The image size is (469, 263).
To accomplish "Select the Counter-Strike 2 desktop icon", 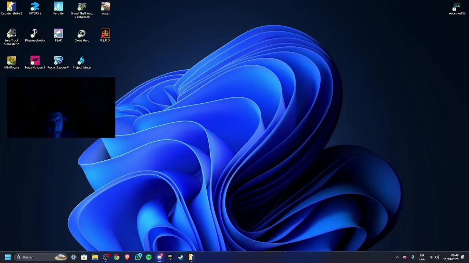I will pos(11,8).
